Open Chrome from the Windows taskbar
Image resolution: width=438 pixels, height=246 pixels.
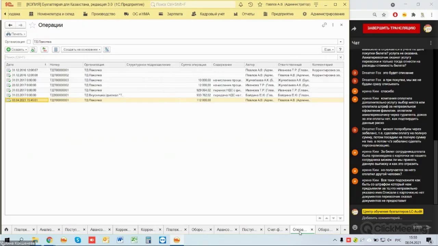[x=49, y=240]
